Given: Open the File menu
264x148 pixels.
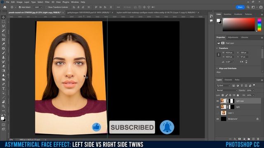Looking at the screenshot, I should click(x=7, y=2).
